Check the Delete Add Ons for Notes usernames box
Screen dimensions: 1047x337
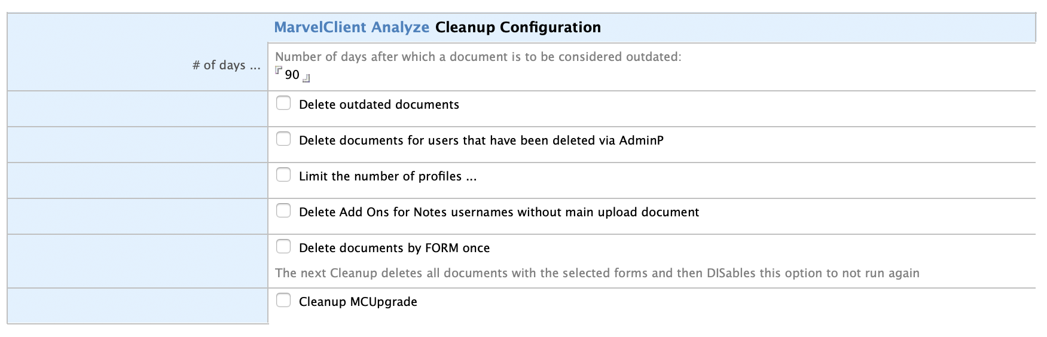[283, 211]
